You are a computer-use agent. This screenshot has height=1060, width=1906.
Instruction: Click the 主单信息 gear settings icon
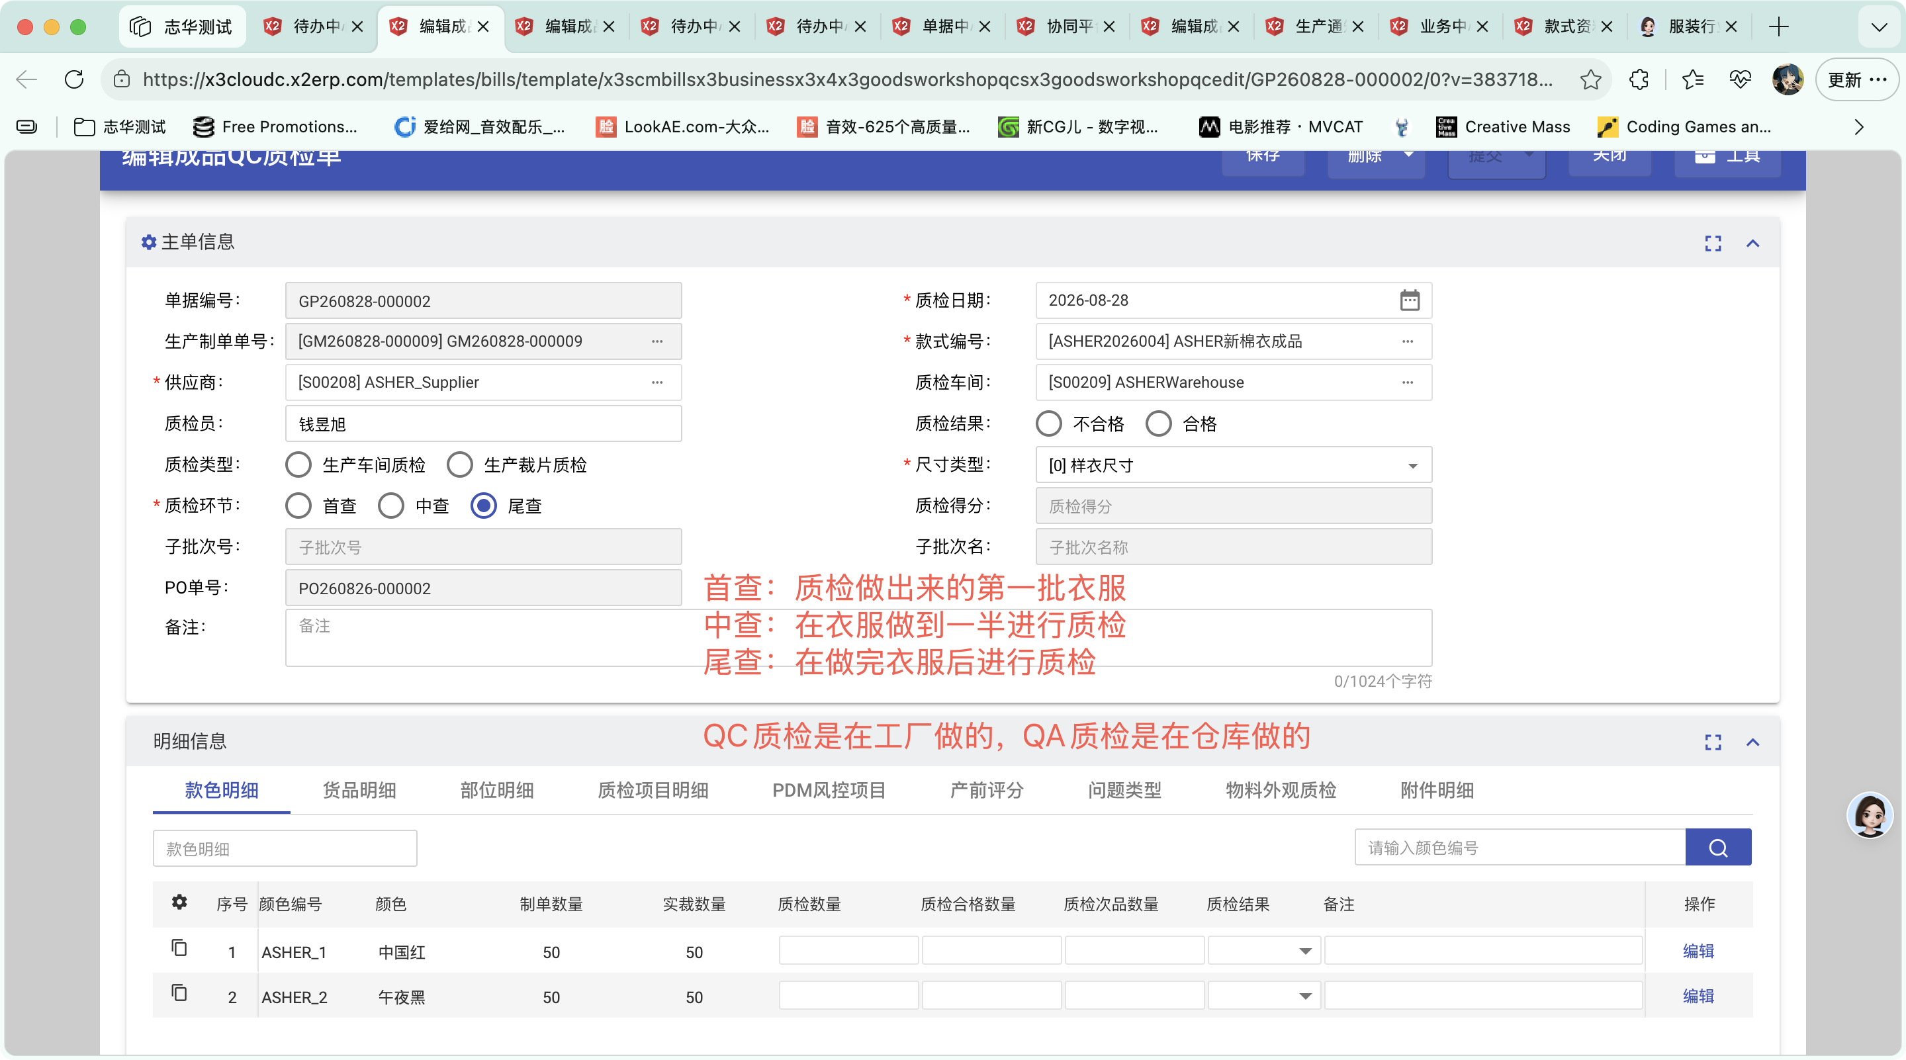pyautogui.click(x=149, y=242)
